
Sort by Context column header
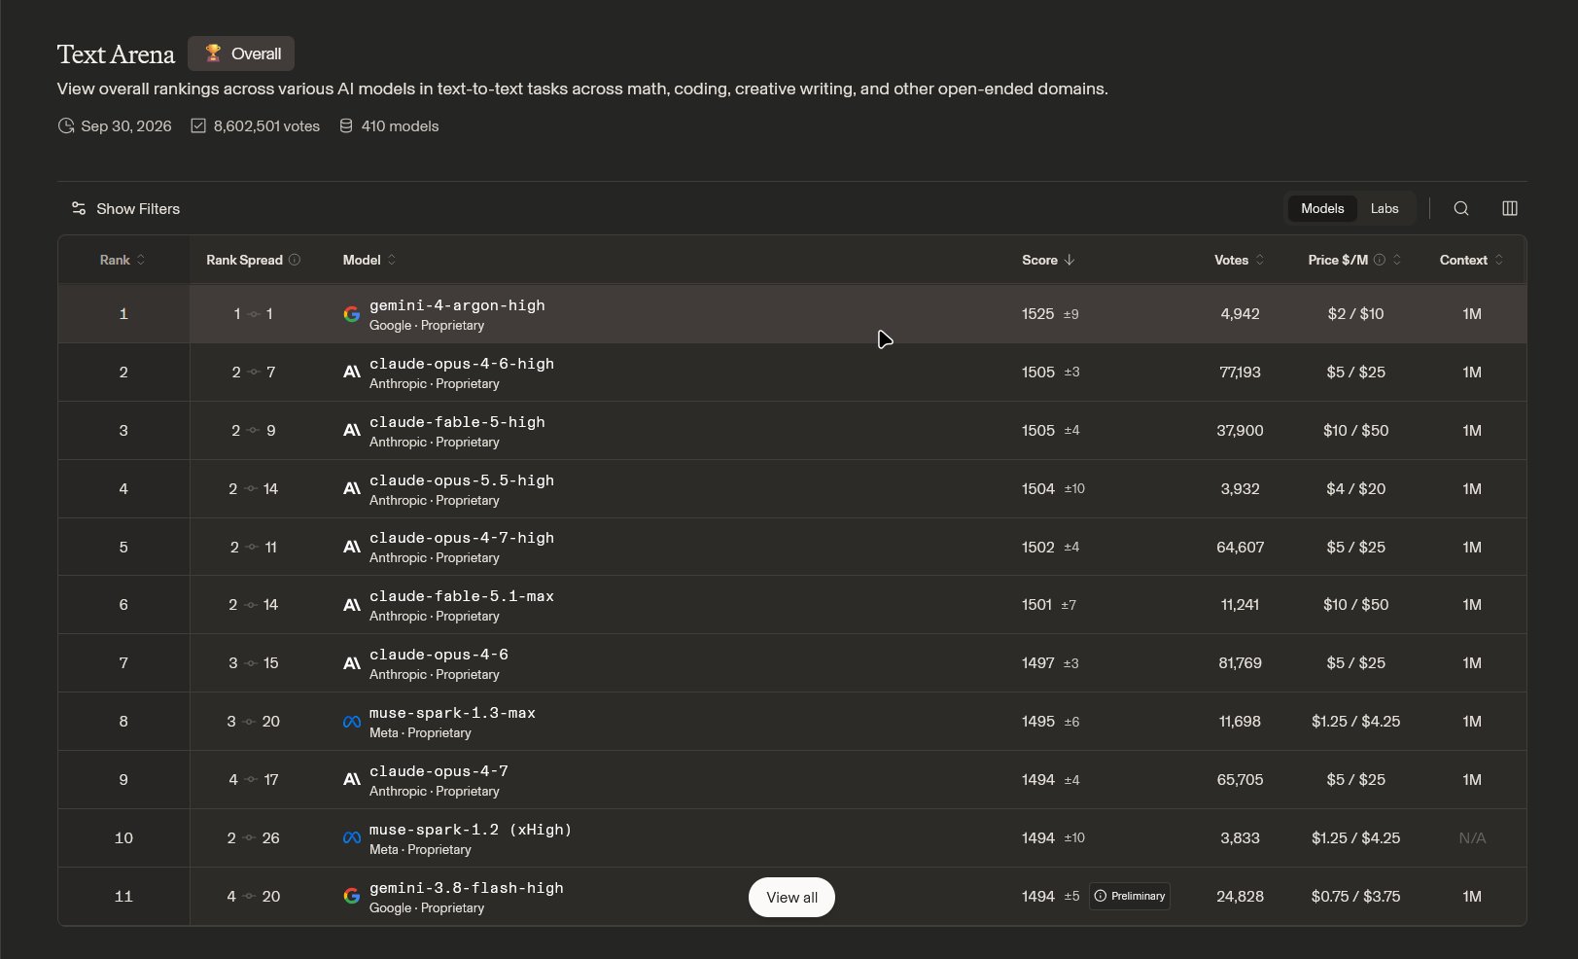tap(1472, 260)
